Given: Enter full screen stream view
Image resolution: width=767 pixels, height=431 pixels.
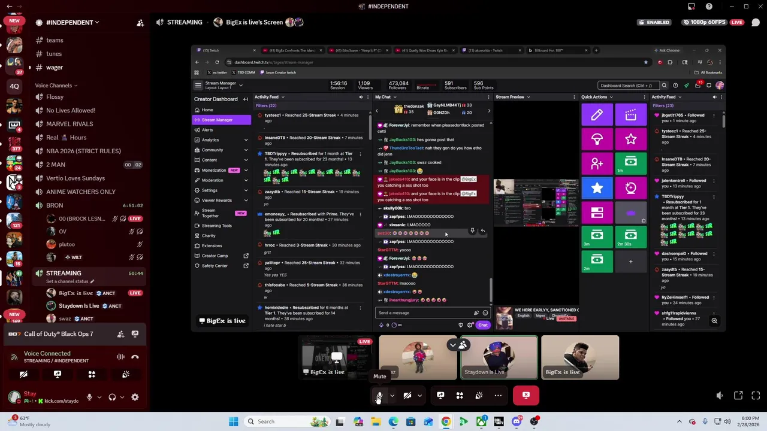Looking at the screenshot, I should point(756,395).
